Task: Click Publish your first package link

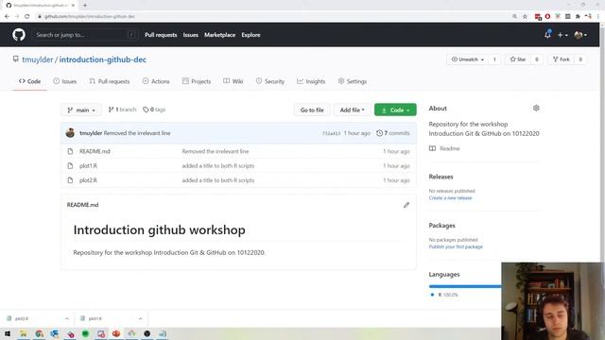Action: 456,246
